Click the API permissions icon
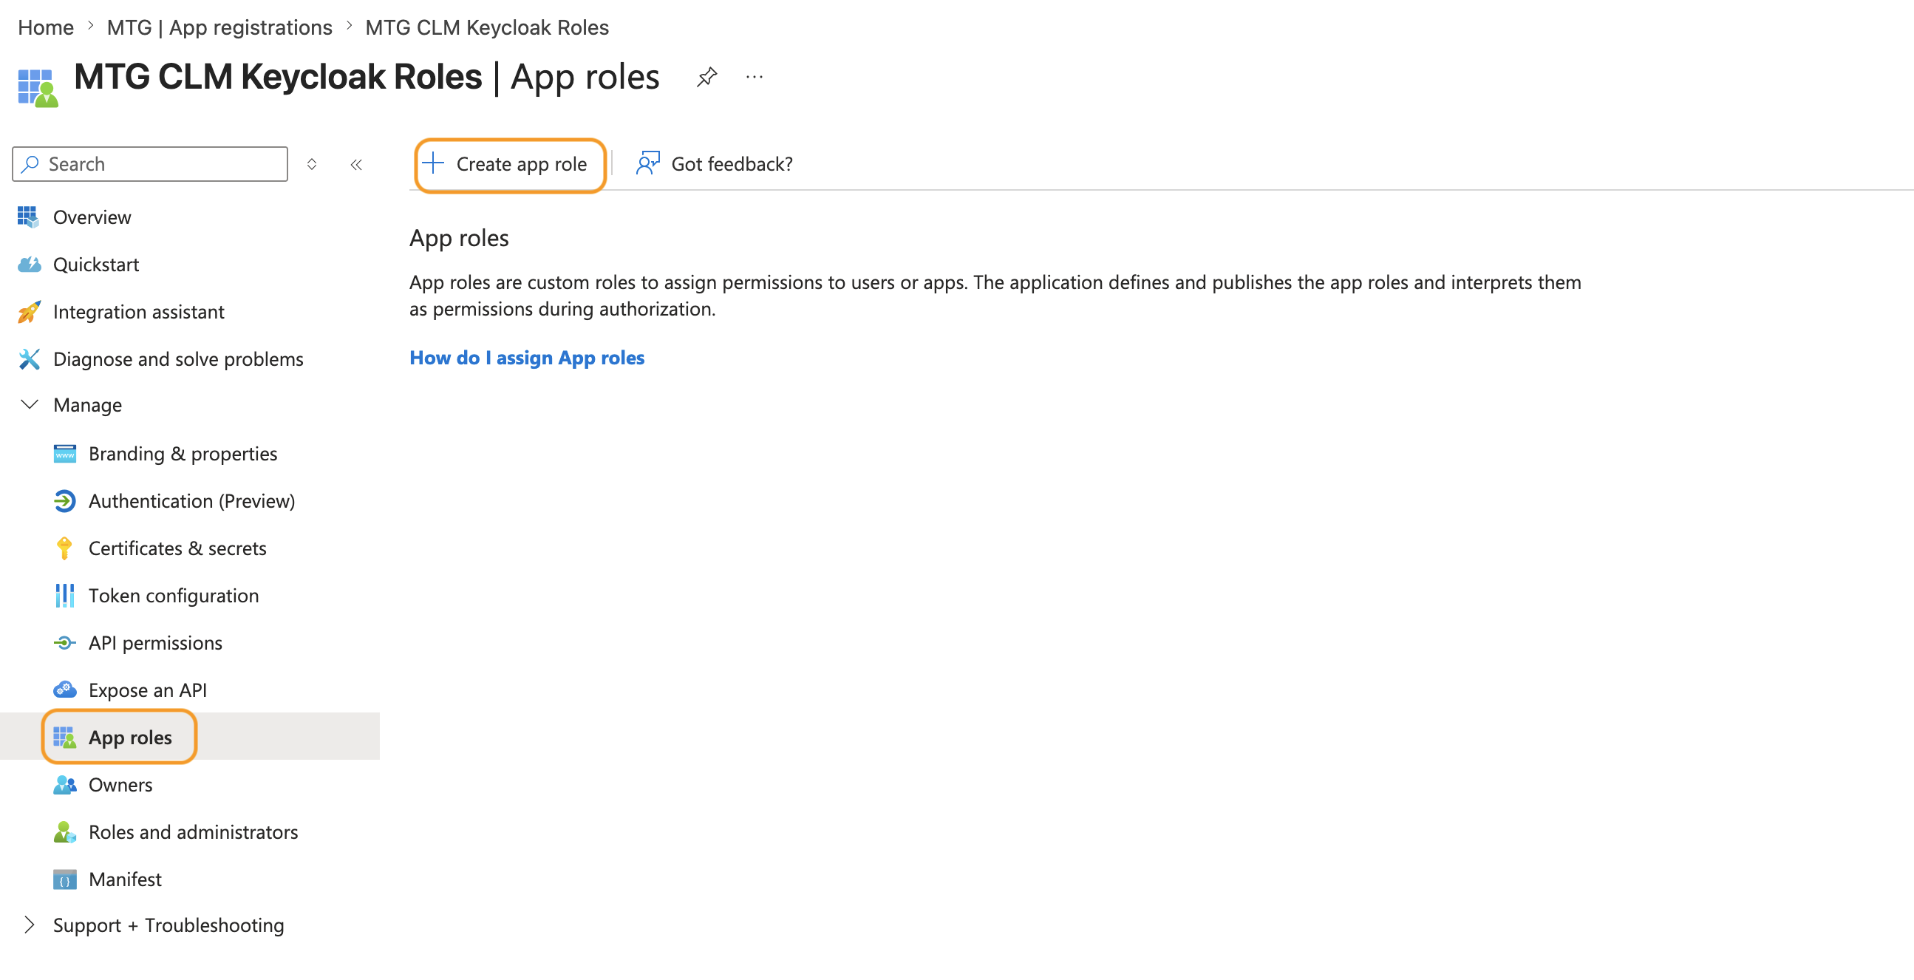Image resolution: width=1914 pixels, height=980 pixels. tap(64, 644)
